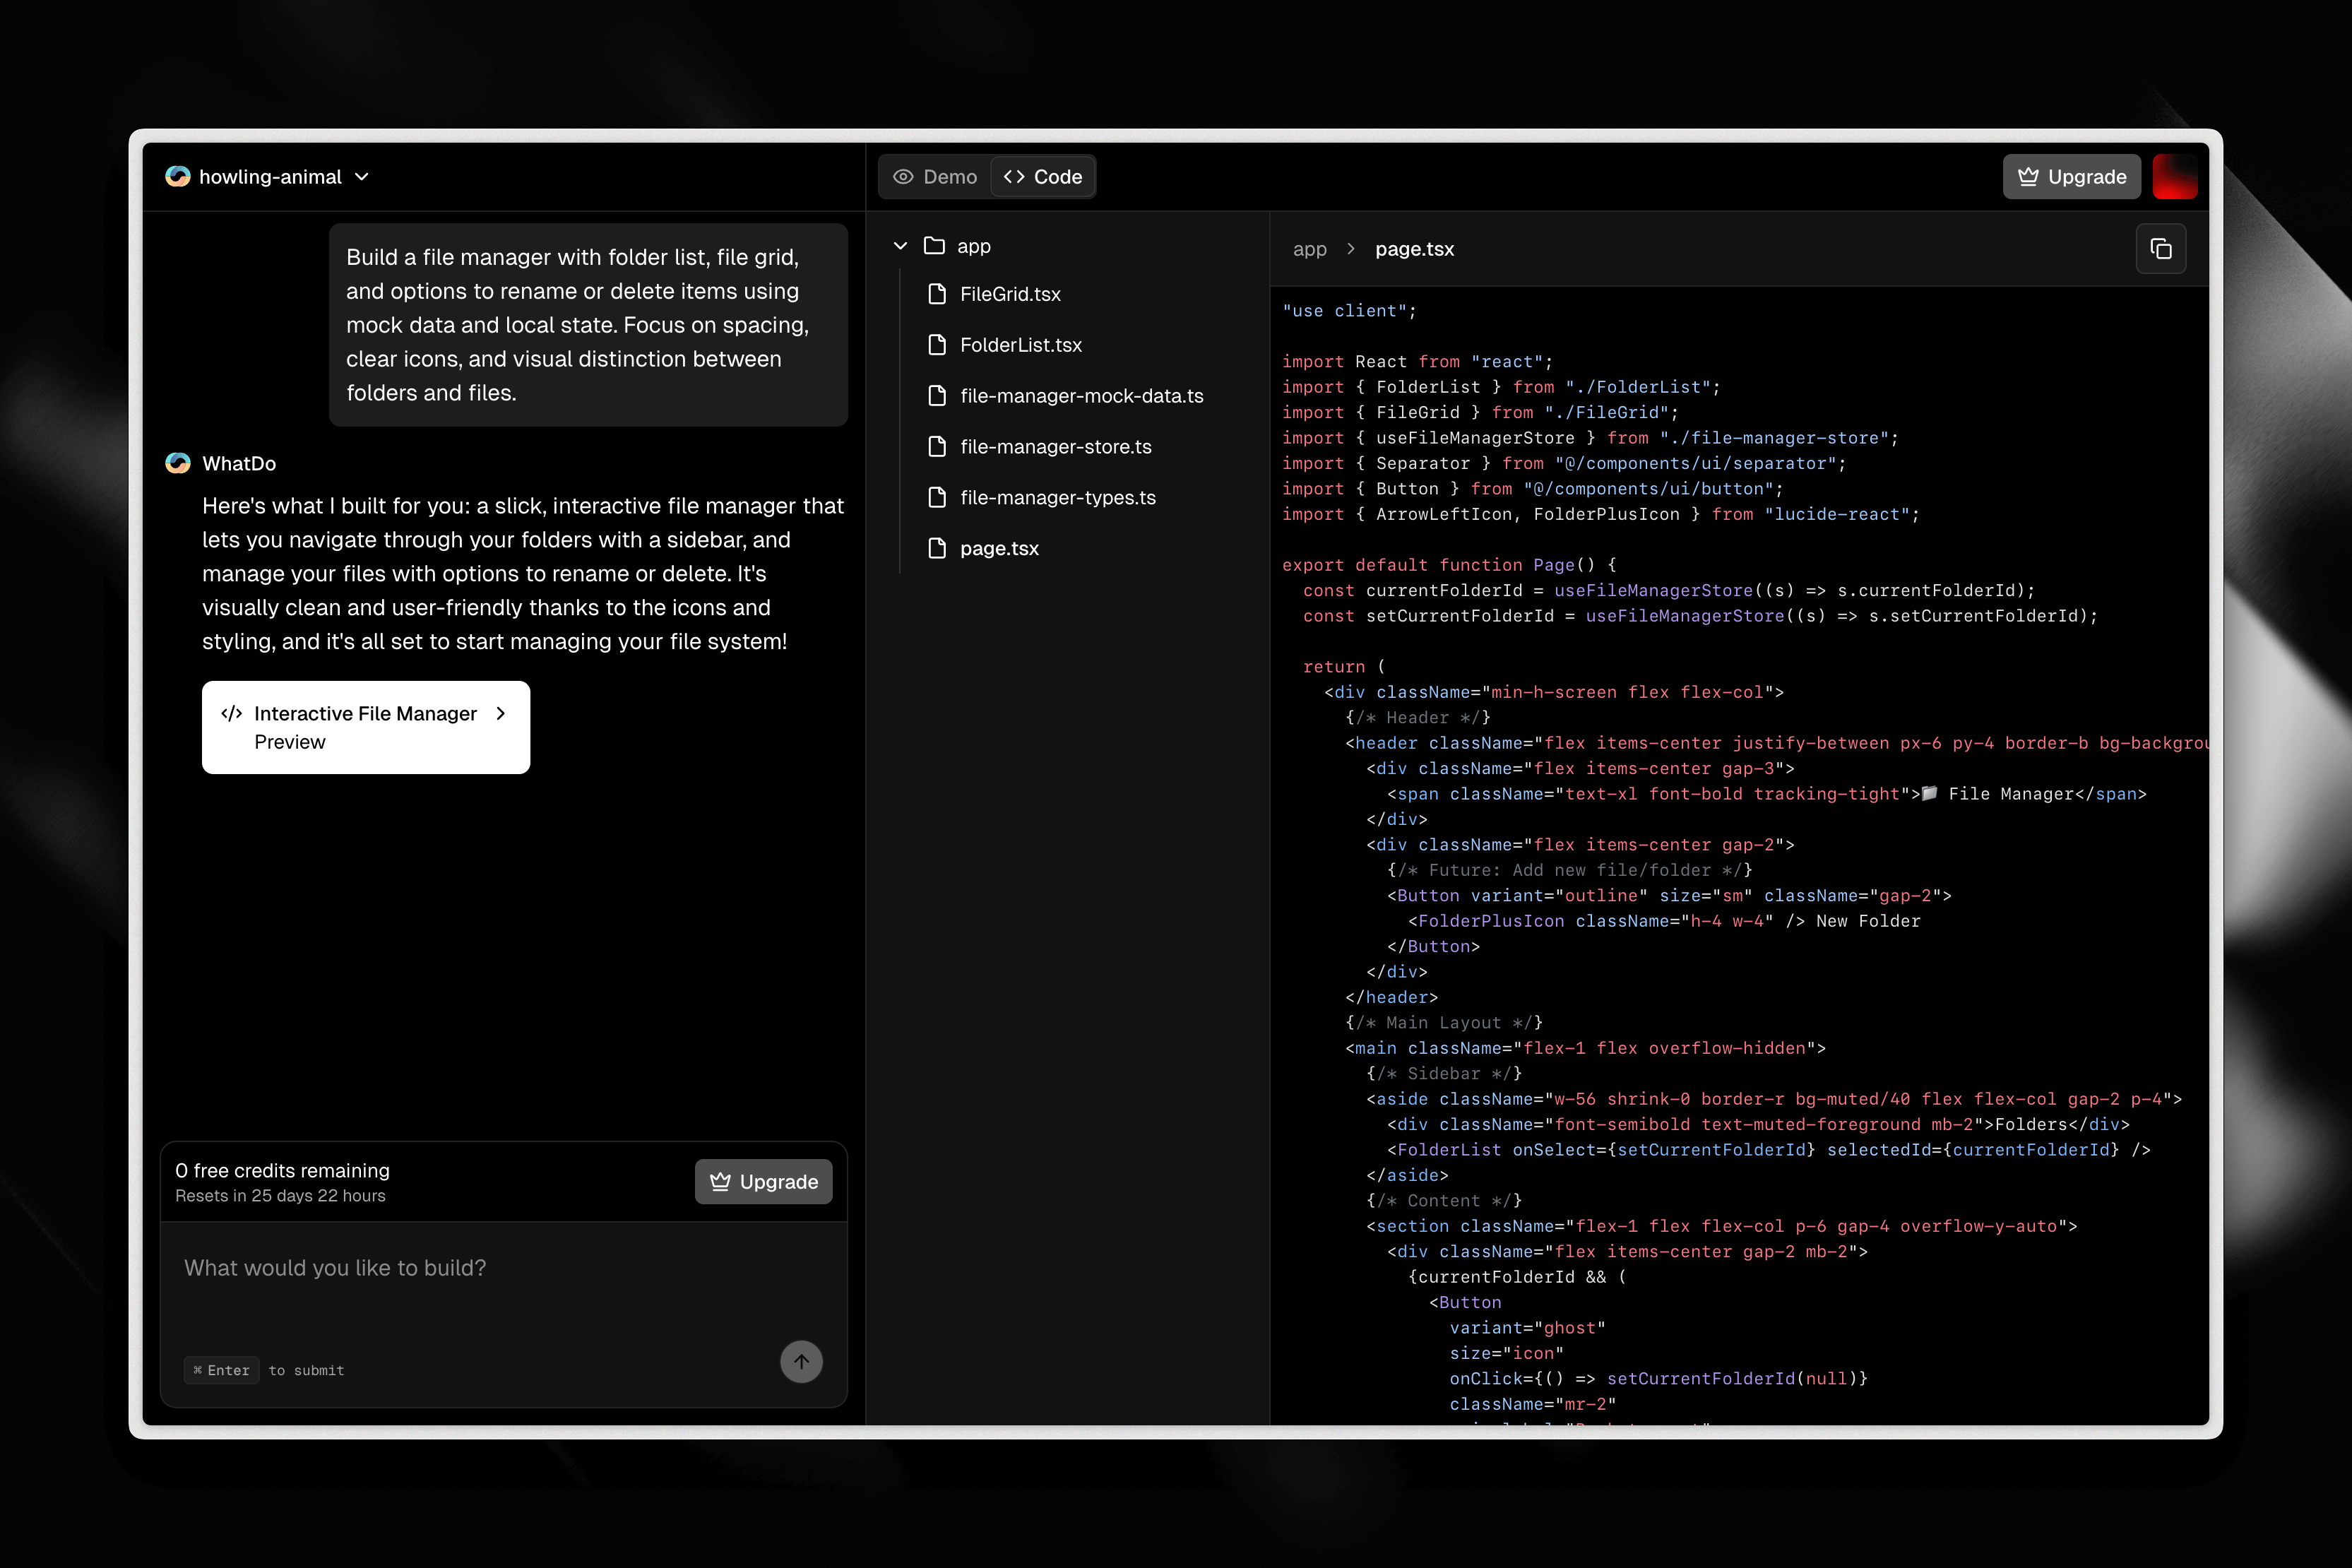Focus the 'What would you like to build?' input

point(503,1268)
